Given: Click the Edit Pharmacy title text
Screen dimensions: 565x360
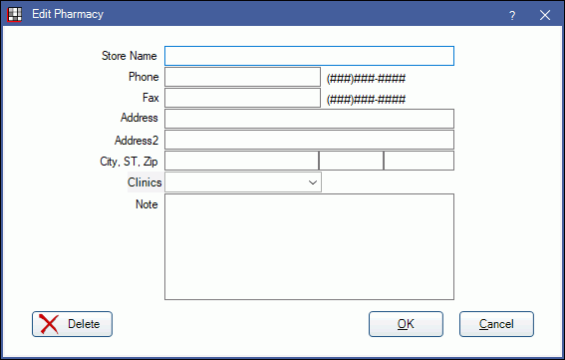Looking at the screenshot, I should (68, 14).
